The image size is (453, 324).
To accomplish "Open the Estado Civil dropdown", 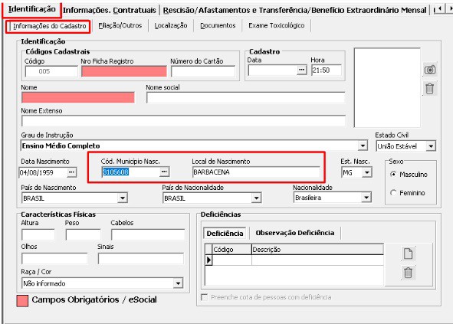I will [431, 146].
